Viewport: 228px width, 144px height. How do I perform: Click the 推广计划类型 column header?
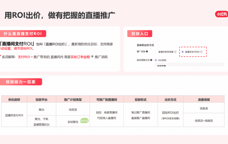pos(73,100)
